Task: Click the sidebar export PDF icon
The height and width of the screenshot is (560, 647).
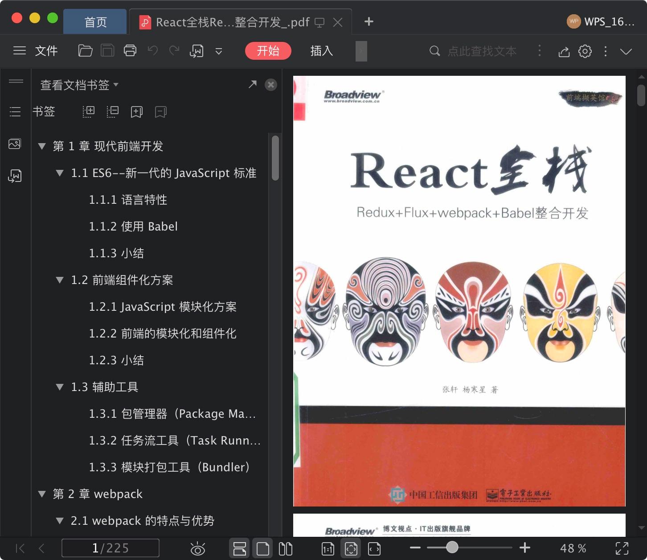Action: tap(15, 176)
